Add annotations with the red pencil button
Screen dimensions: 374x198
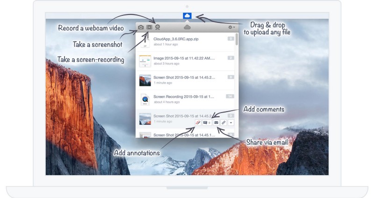198,122
